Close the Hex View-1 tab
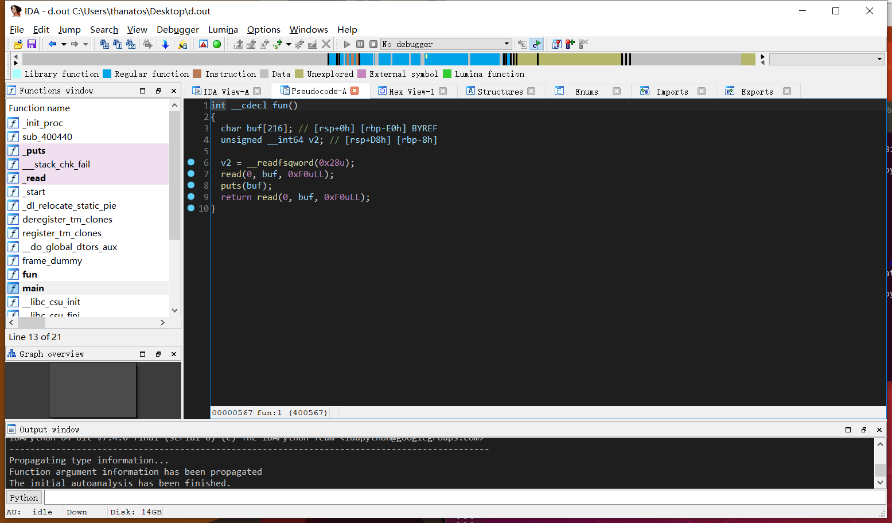Screen dimensions: 892x523 443,91
